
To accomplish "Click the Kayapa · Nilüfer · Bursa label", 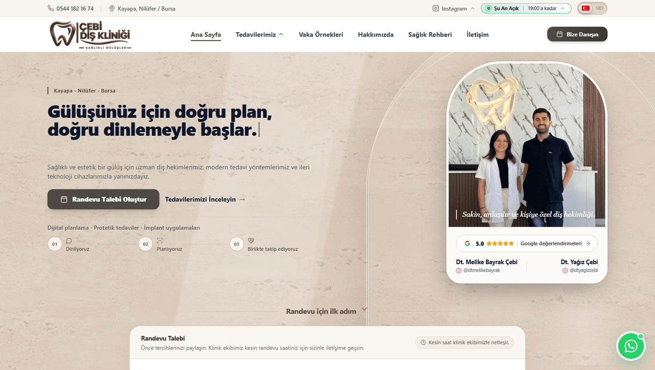I will click(x=85, y=91).
